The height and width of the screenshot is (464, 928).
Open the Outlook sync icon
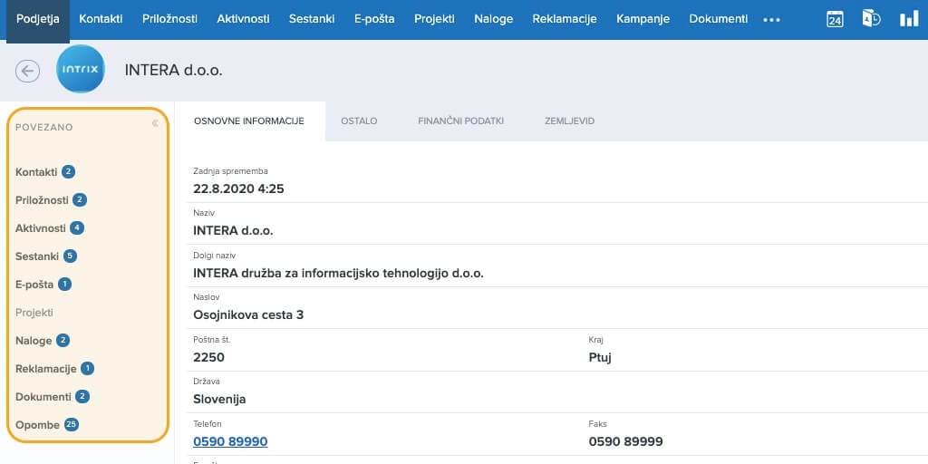click(x=871, y=19)
